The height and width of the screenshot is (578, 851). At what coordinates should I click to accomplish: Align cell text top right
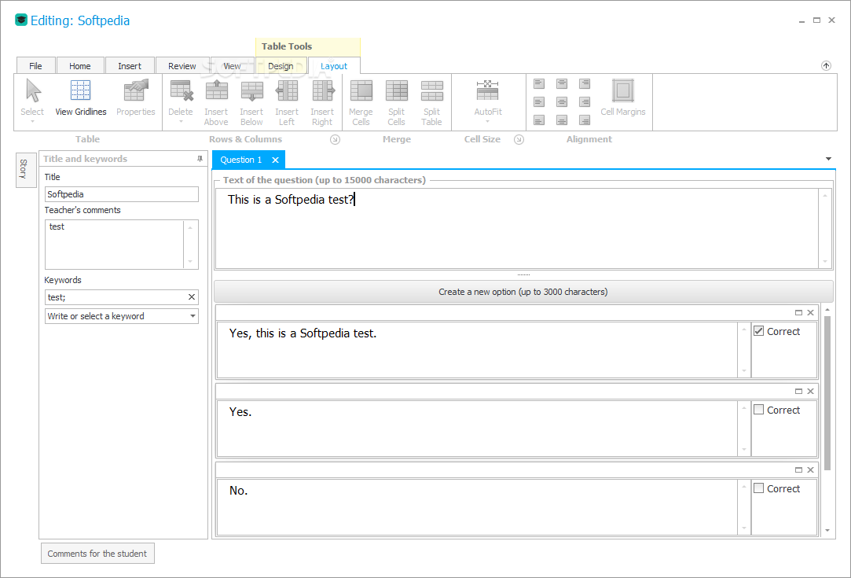point(585,83)
